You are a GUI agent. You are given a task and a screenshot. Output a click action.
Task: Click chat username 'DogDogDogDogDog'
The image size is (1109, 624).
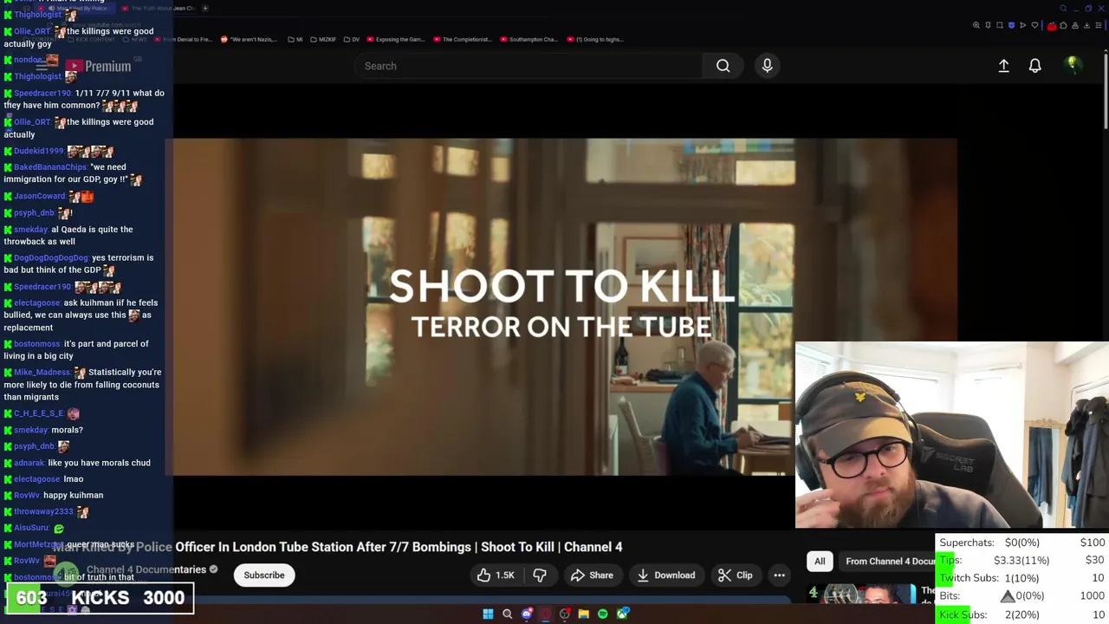coord(51,258)
